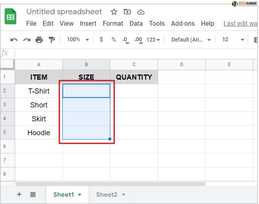Click the Redo arrow icon
Viewport: 259px width, 204px height.
point(27,40)
